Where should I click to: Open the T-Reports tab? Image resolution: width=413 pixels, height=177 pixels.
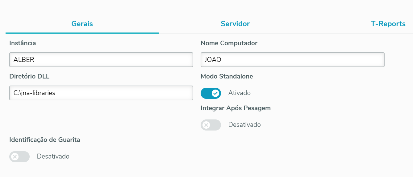(388, 24)
